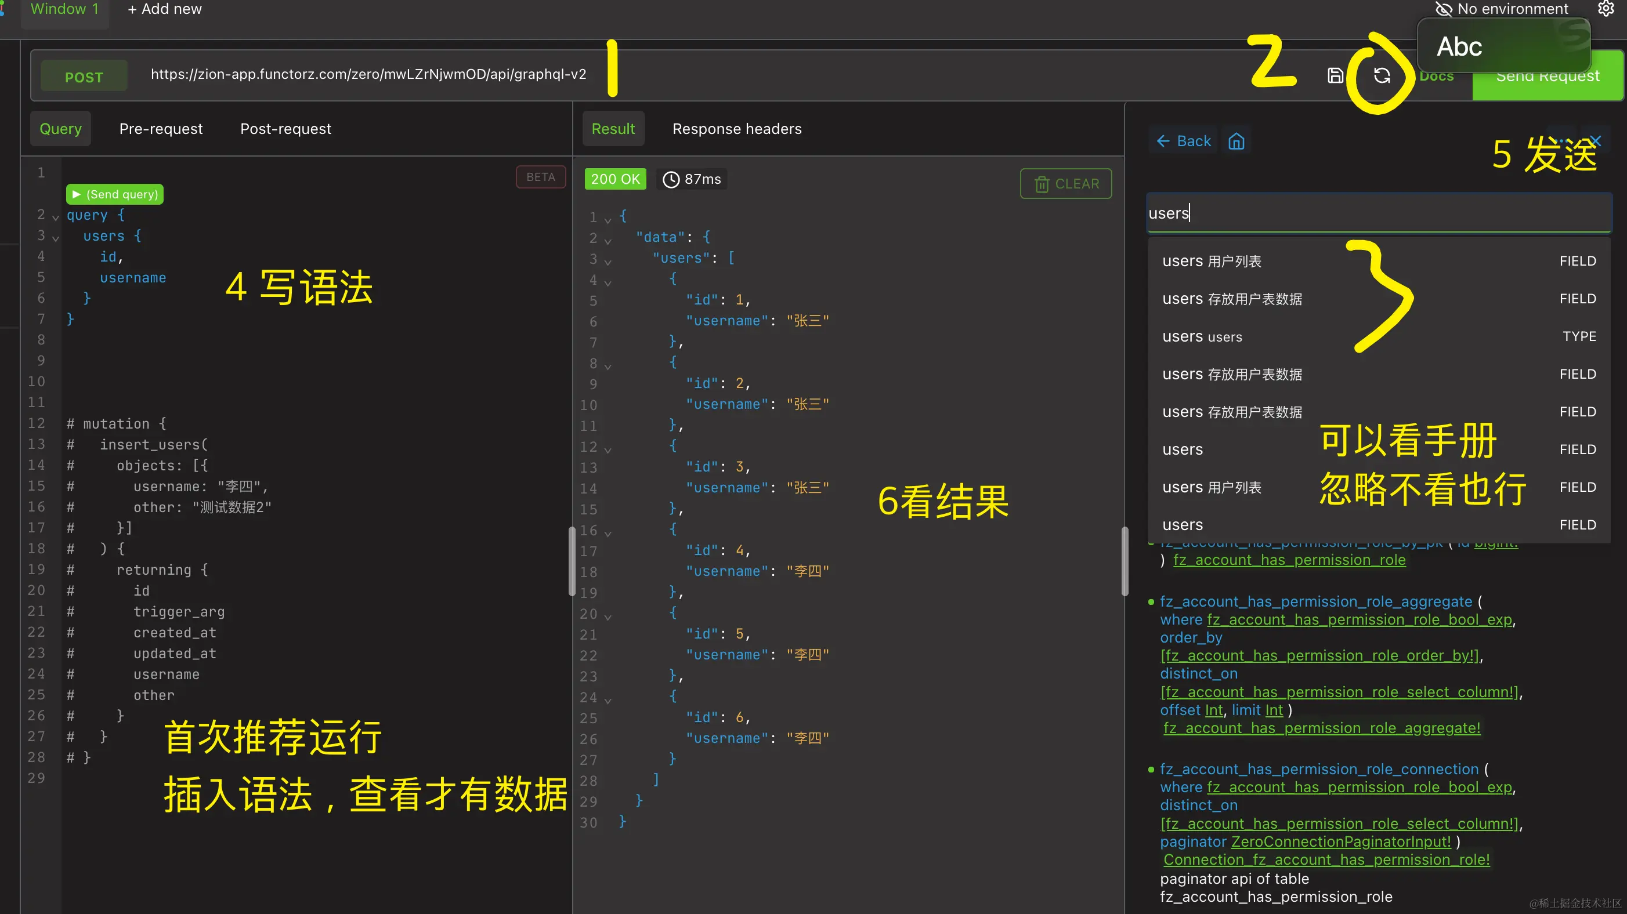Add a new window tab
The width and height of the screenshot is (1627, 914).
(164, 9)
